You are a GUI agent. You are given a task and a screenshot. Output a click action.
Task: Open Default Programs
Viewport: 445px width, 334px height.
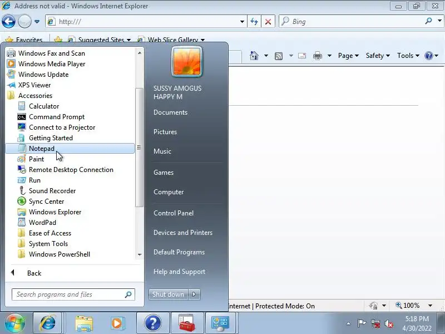(179, 252)
